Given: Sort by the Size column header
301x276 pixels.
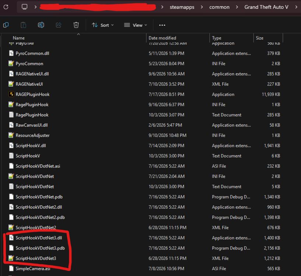Looking at the screenshot, I should point(259,38).
